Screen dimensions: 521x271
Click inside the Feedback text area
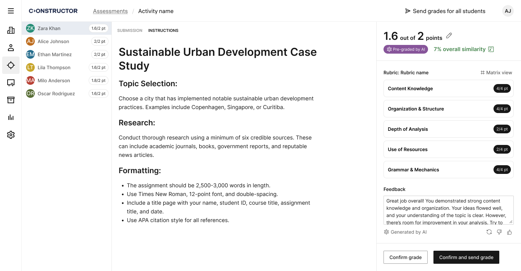pos(449,210)
